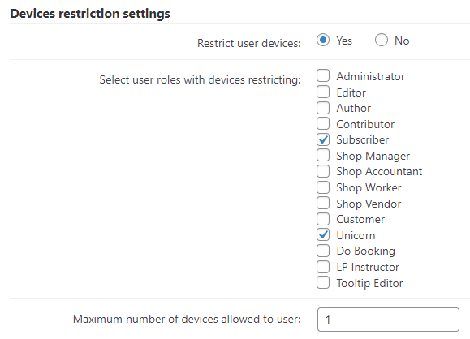Tick the Author role checkbox

pos(323,108)
